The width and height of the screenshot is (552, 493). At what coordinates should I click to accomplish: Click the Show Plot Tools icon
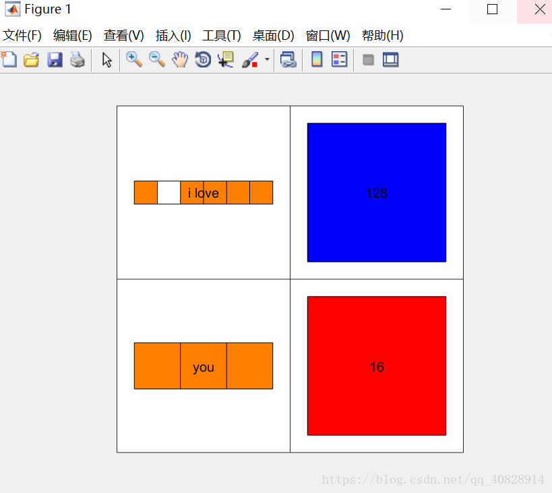tap(391, 59)
